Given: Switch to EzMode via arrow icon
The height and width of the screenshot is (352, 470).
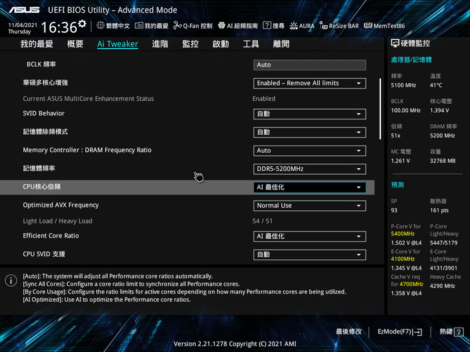Looking at the screenshot, I should 417,331.
